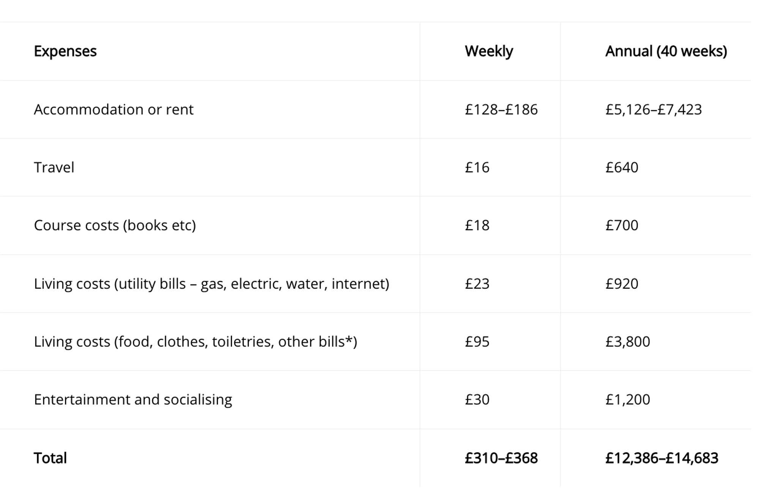This screenshot has height=504, width=772.
Task: Select the utility bills living costs label
Action: pyautogui.click(x=211, y=284)
